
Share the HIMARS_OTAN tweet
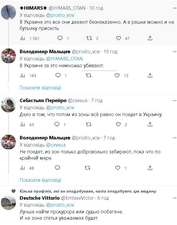(150, 38)
